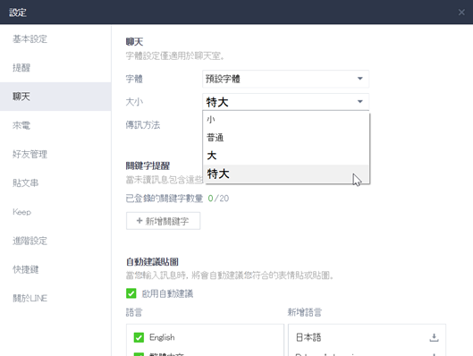
Task: Toggle the 啟用自動建議 checkbox
Action: pyautogui.click(x=131, y=293)
